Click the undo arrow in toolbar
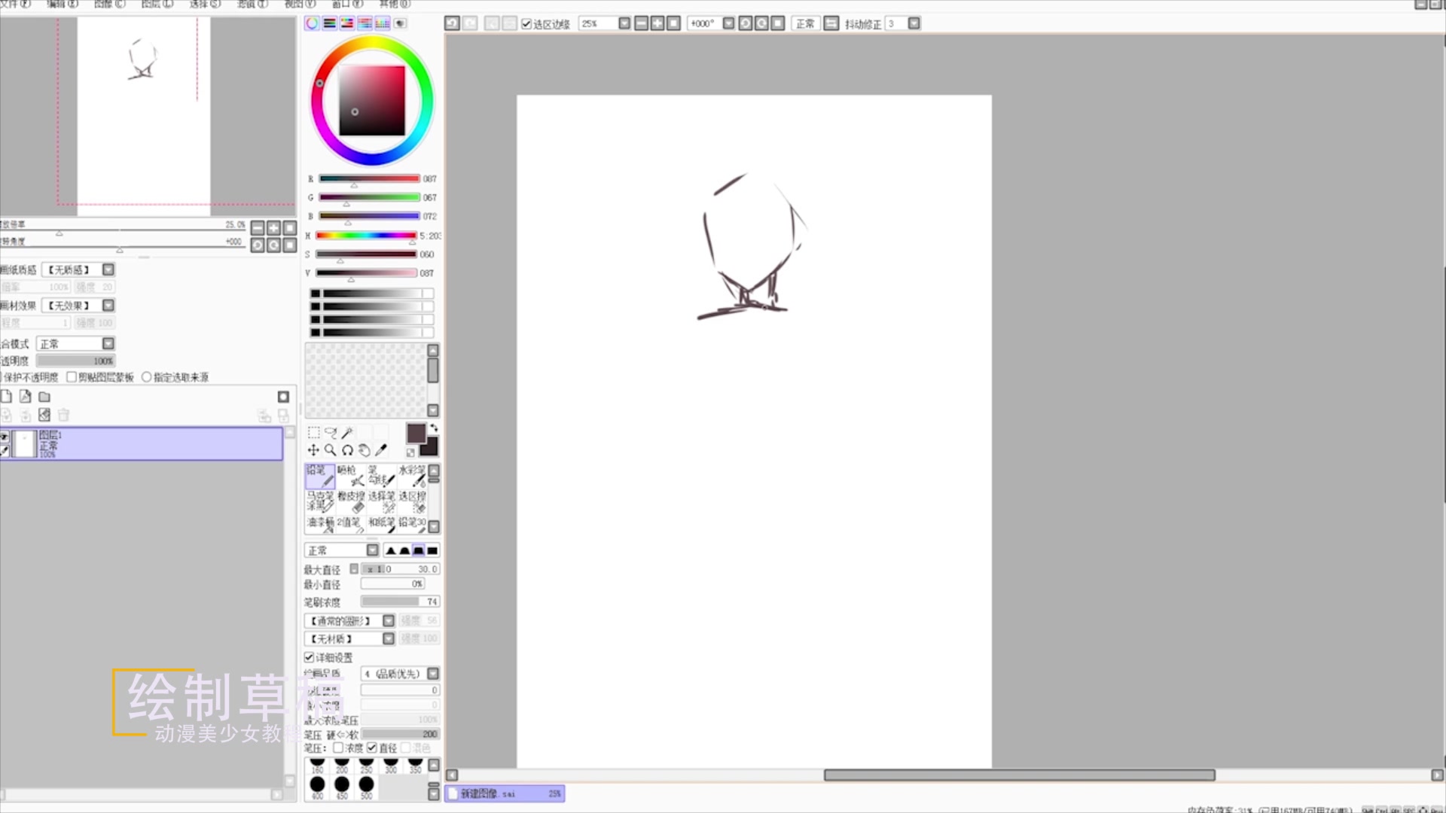1446x813 pixels. click(452, 23)
